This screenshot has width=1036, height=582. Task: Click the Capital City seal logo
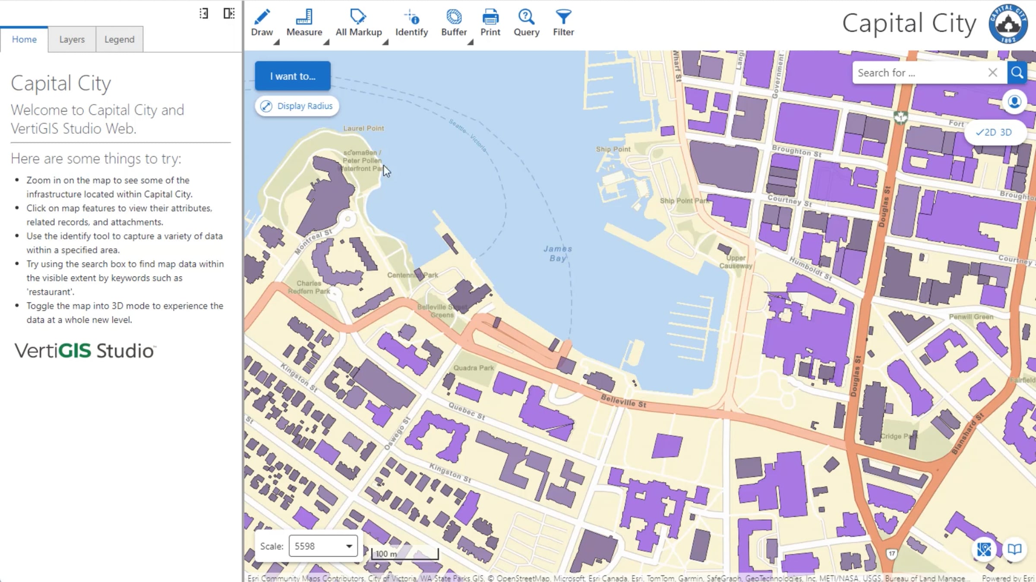[1008, 24]
